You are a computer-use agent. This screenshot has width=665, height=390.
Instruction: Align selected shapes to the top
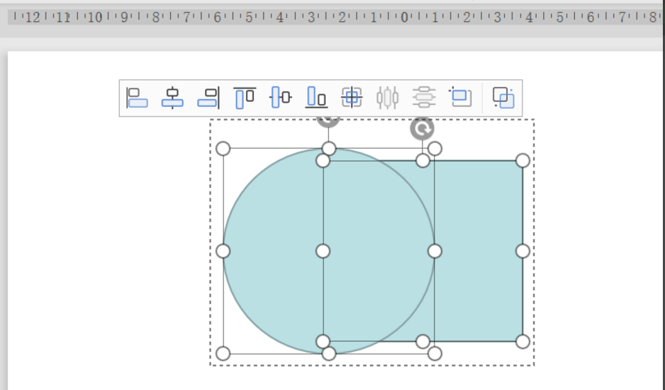(x=245, y=98)
